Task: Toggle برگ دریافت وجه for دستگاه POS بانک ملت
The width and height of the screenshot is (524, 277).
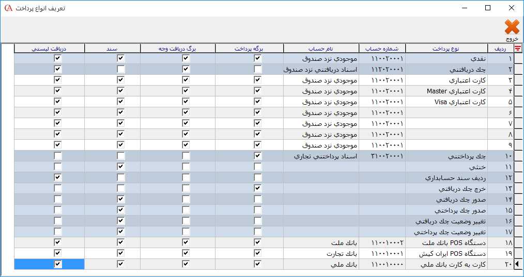Action: pyautogui.click(x=186, y=242)
